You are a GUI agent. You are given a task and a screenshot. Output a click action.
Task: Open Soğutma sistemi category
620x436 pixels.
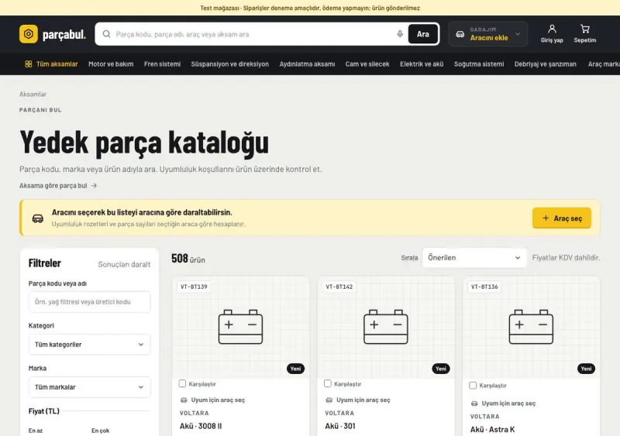click(x=479, y=64)
